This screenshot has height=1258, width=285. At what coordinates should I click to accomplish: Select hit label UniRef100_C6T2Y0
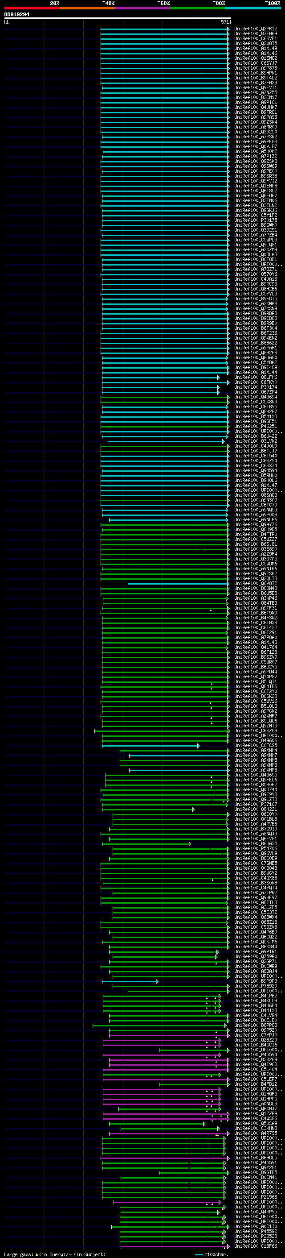coord(256,692)
